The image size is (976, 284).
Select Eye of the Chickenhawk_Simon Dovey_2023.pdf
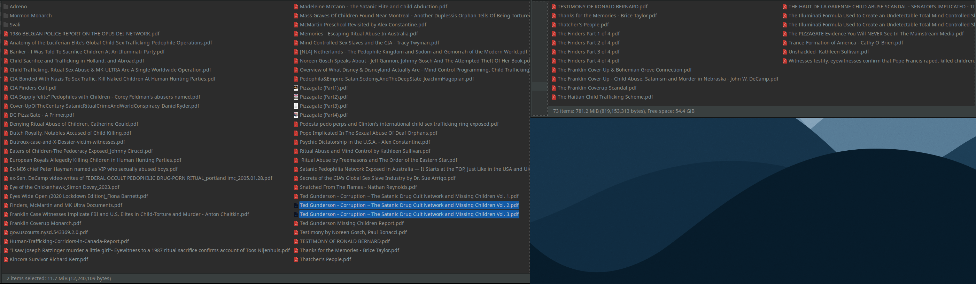tap(64, 187)
